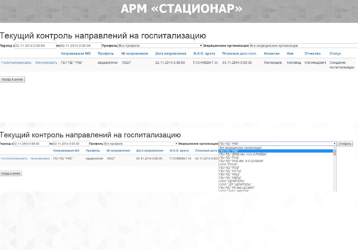Screen dimensions: 358x250
Task: Open Все профили dropdown in the lower form
Action: click(141, 144)
